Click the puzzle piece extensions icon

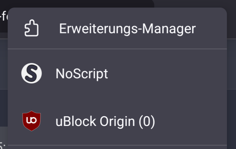(31, 28)
